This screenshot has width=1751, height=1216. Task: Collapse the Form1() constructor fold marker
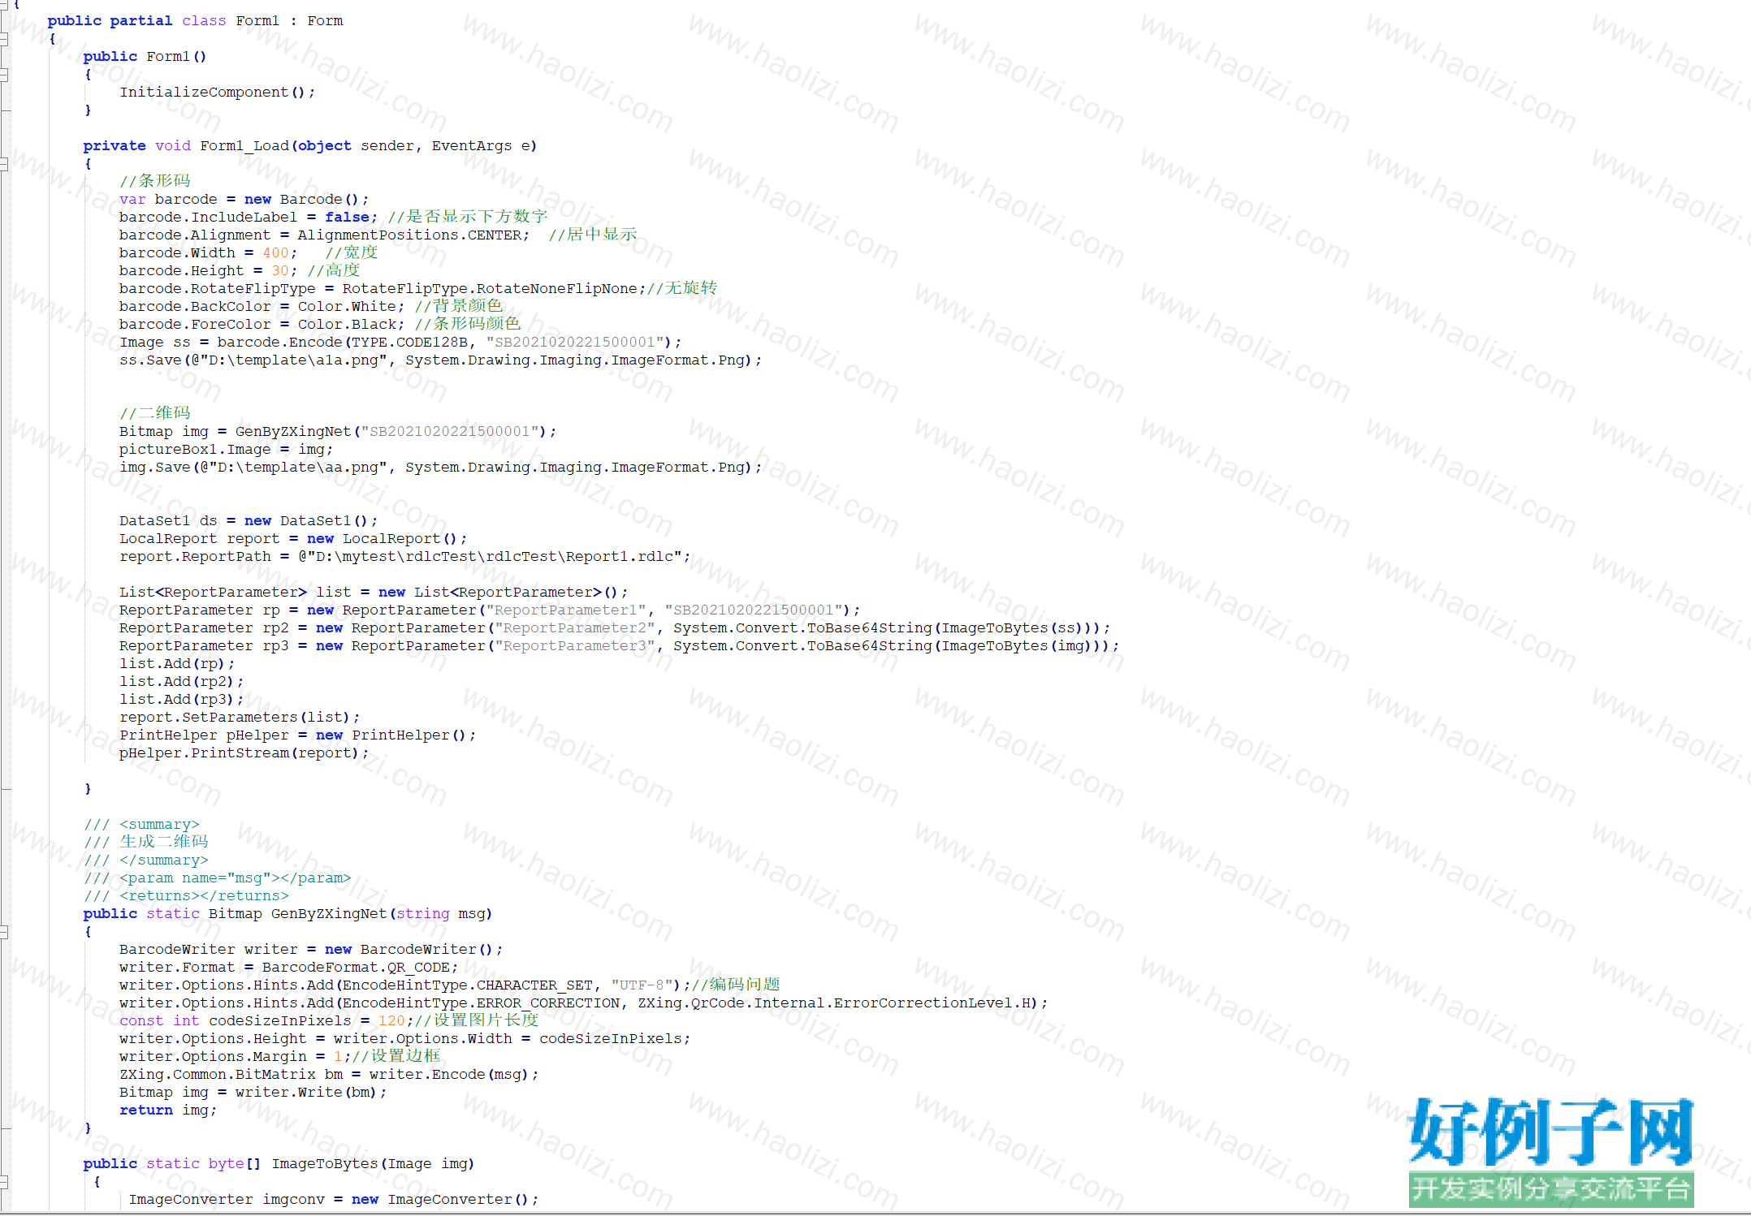(4, 74)
